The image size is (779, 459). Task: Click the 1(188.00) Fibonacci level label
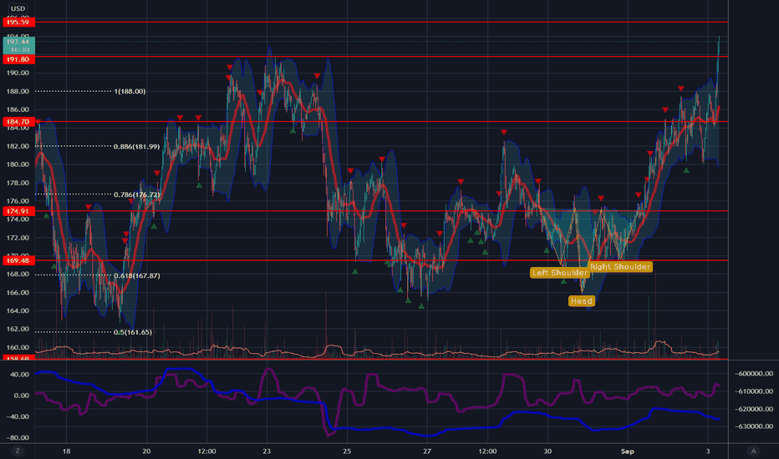click(130, 91)
